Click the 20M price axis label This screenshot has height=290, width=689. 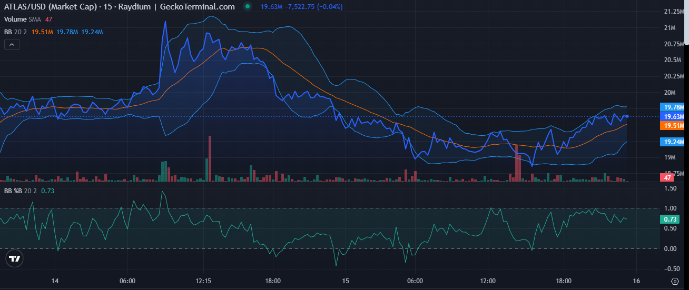tap(670, 93)
